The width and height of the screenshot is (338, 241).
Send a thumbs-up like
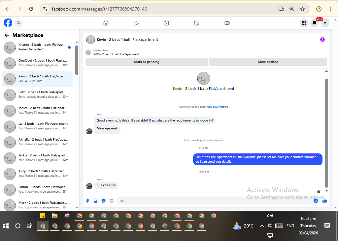point(325,201)
